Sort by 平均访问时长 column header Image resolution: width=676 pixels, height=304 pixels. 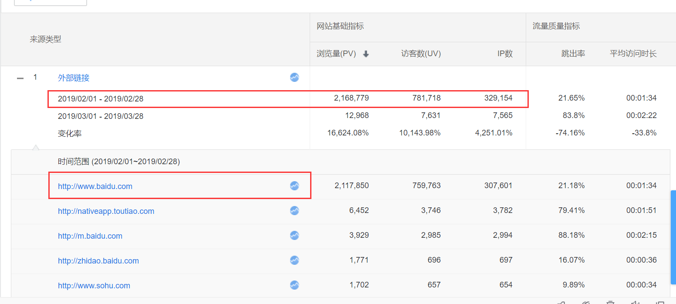pyautogui.click(x=633, y=54)
